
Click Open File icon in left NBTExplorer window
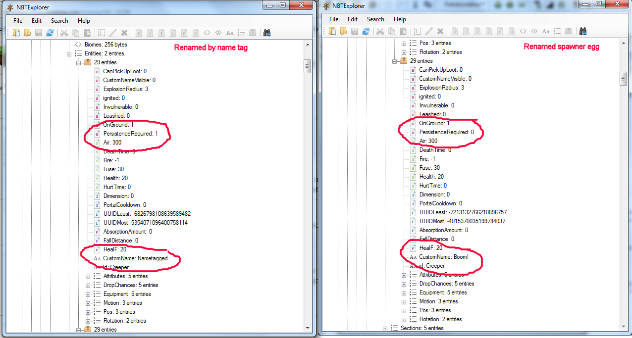tap(16, 33)
